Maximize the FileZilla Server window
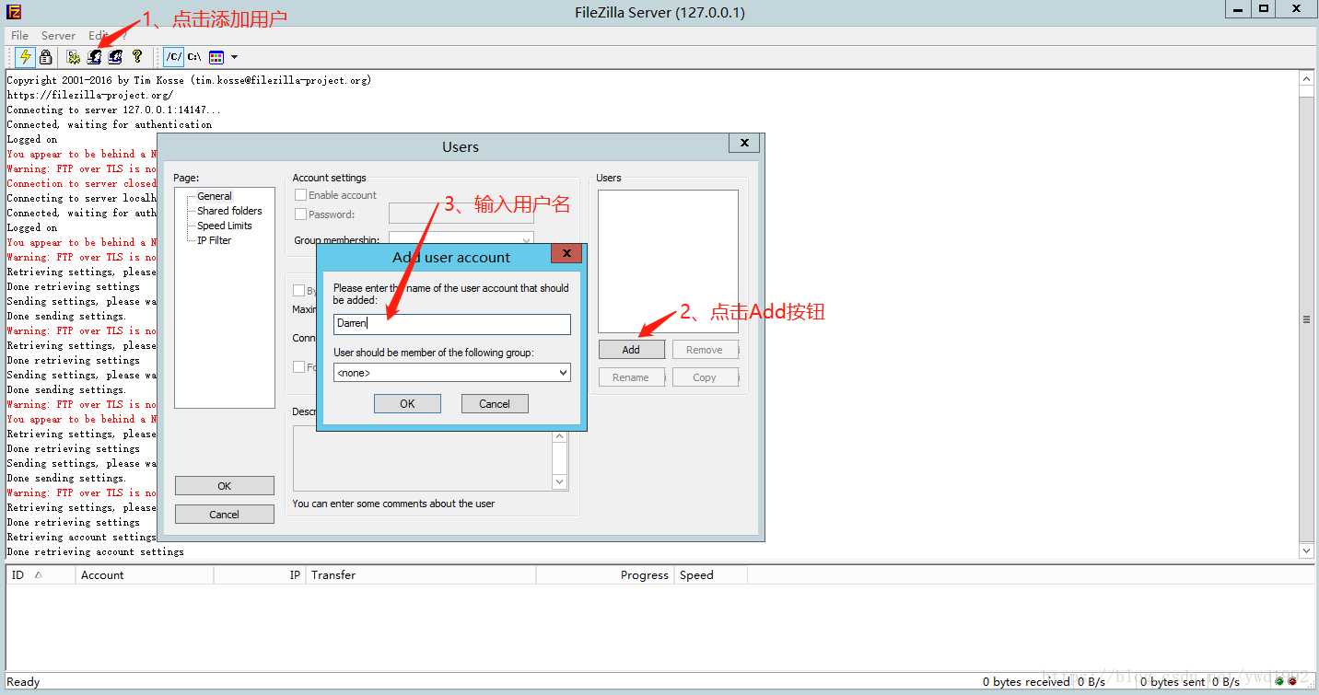1319x695 pixels. coord(1264,9)
